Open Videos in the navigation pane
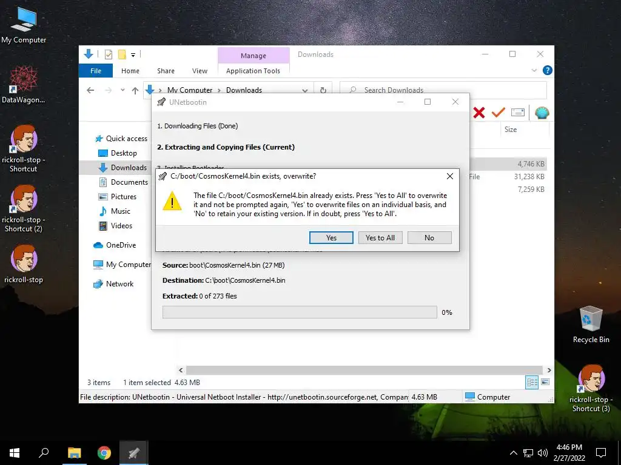 tap(115, 226)
